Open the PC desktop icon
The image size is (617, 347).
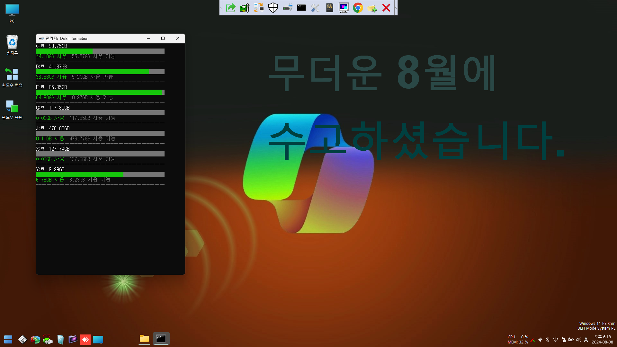pos(12,13)
